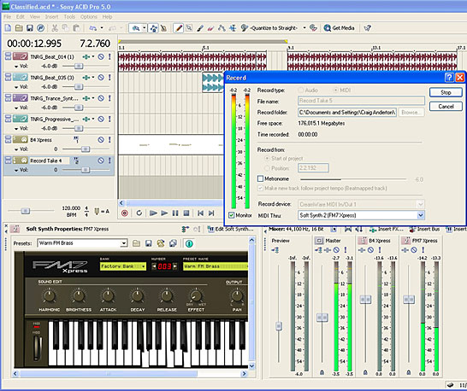Solo the TNRG_Beat_014 track

(109, 56)
